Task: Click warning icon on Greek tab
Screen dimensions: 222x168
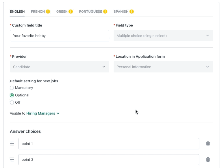Action: click(71, 12)
